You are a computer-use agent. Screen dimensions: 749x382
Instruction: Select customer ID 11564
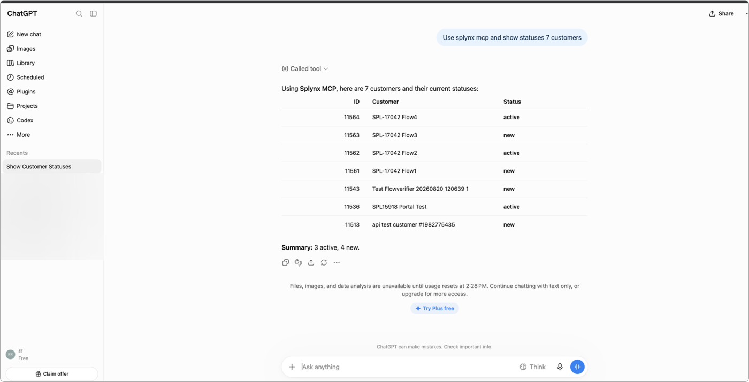coord(351,118)
